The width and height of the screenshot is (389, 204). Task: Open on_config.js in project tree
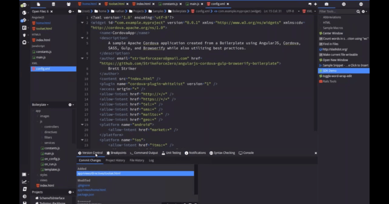click(50, 159)
